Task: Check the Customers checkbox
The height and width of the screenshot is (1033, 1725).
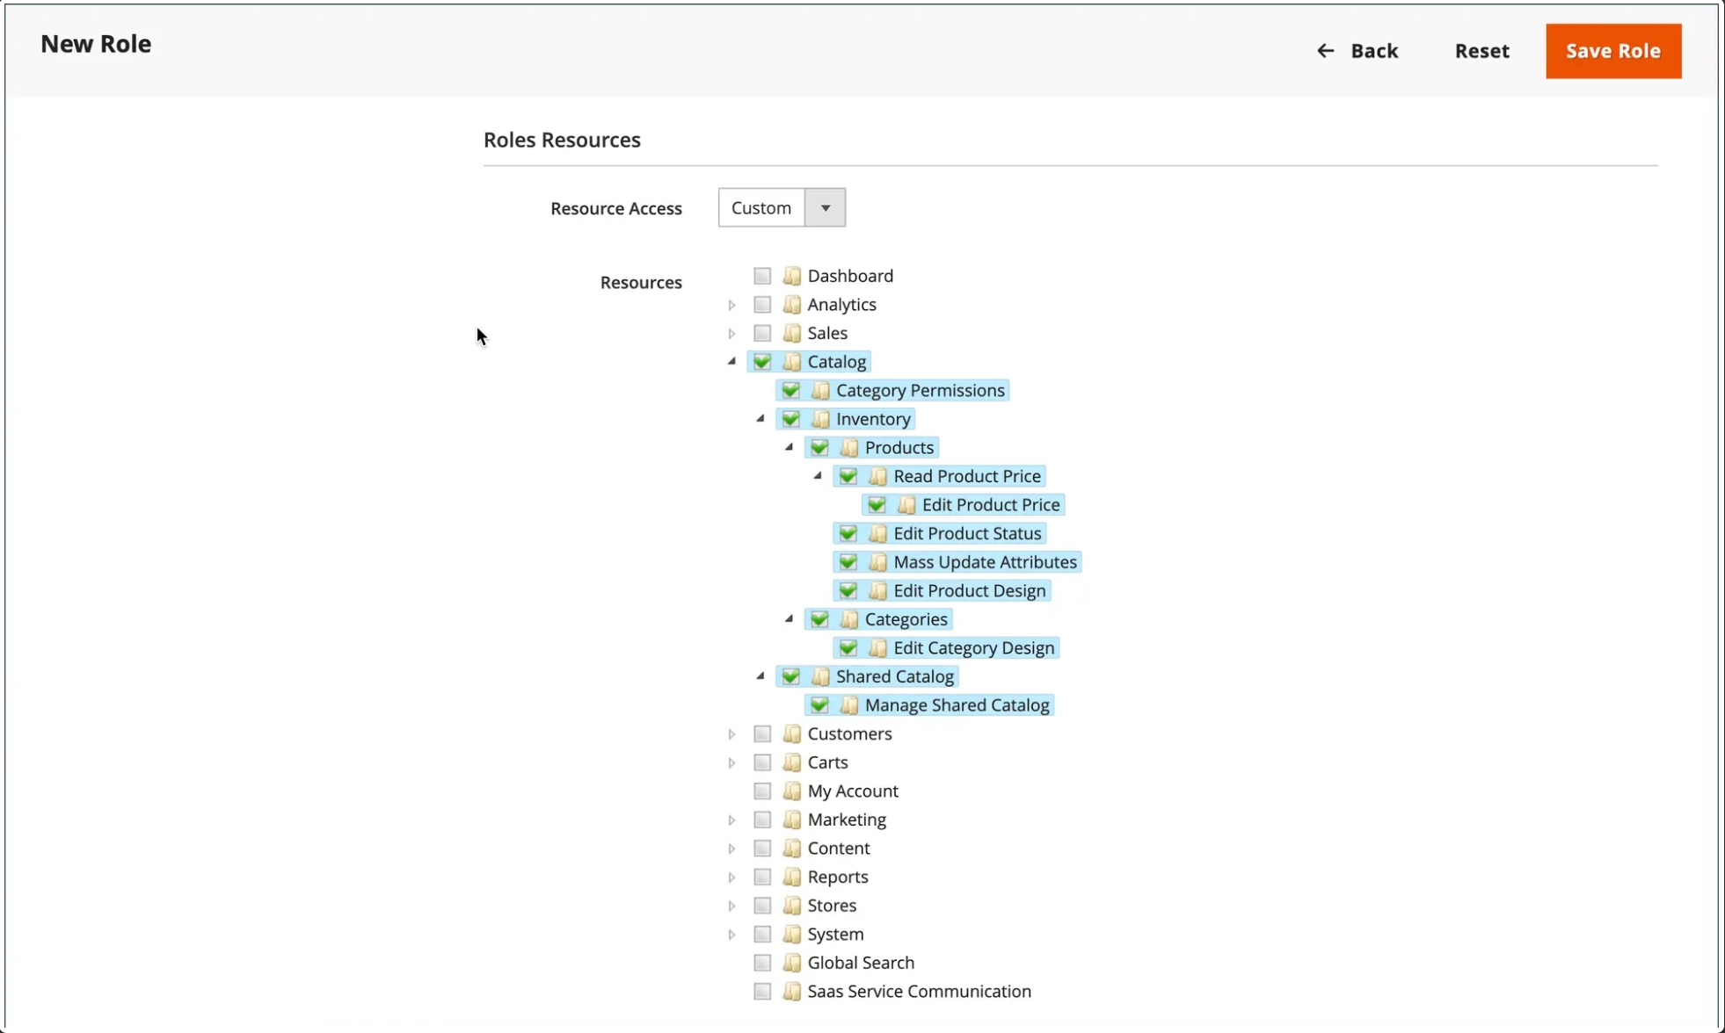Action: 762,733
